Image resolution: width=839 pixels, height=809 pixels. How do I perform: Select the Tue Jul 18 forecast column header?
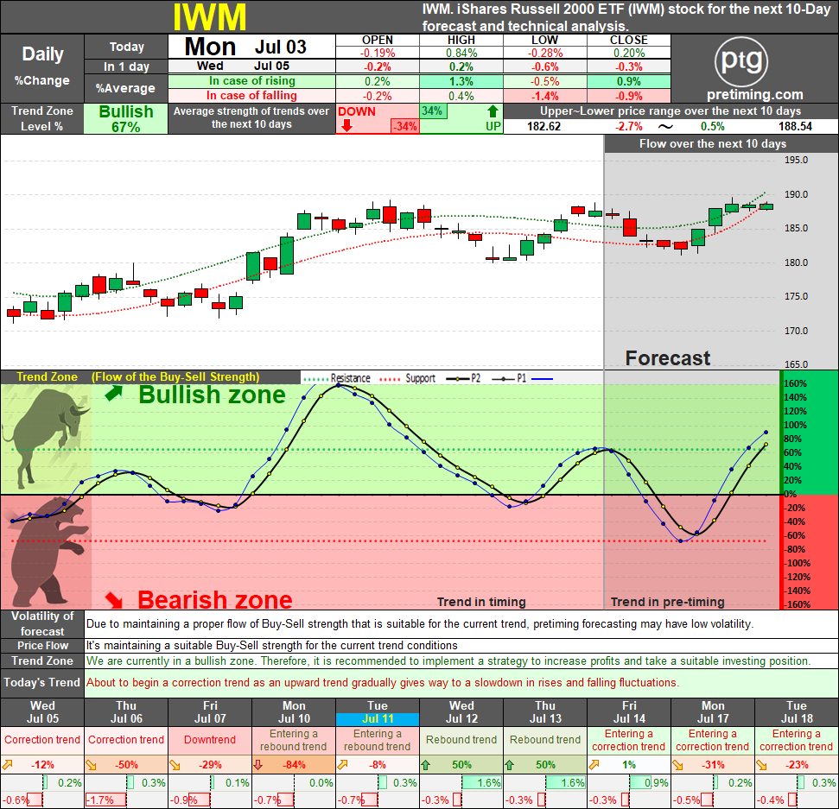tap(797, 712)
